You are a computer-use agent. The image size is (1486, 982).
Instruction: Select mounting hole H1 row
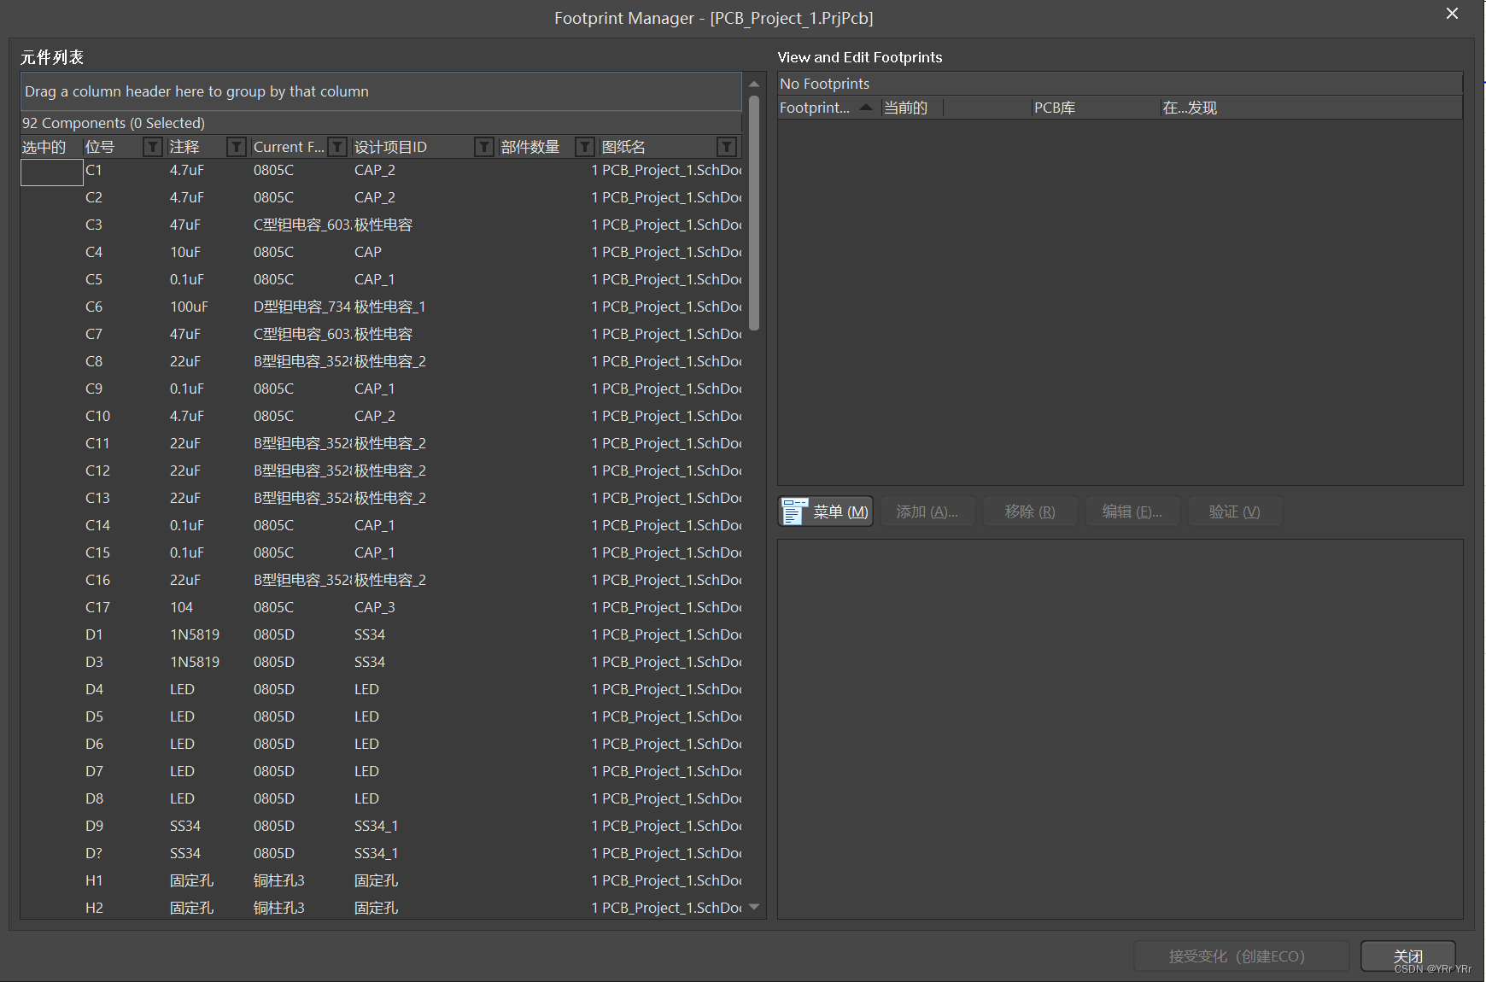click(x=381, y=880)
